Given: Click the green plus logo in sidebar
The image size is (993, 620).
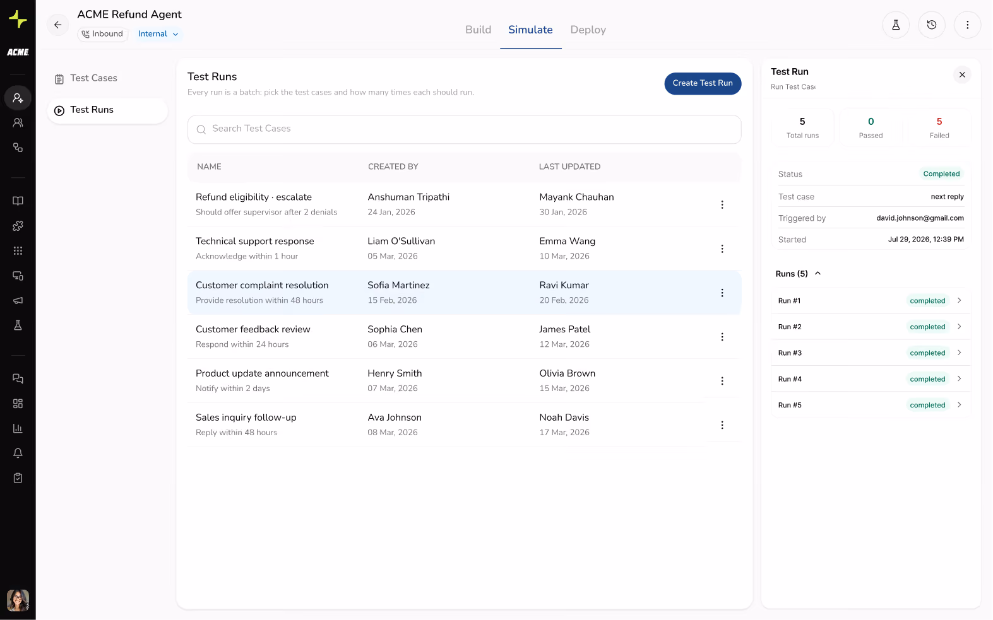Looking at the screenshot, I should [x=18, y=20].
